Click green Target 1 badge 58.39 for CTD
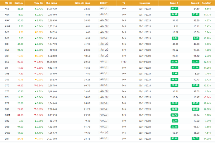The image size is (215, 143). pos(174,85)
